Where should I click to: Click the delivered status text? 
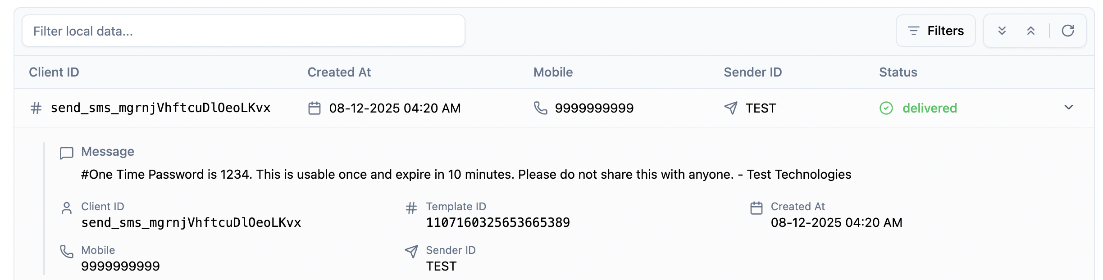pyautogui.click(x=929, y=108)
